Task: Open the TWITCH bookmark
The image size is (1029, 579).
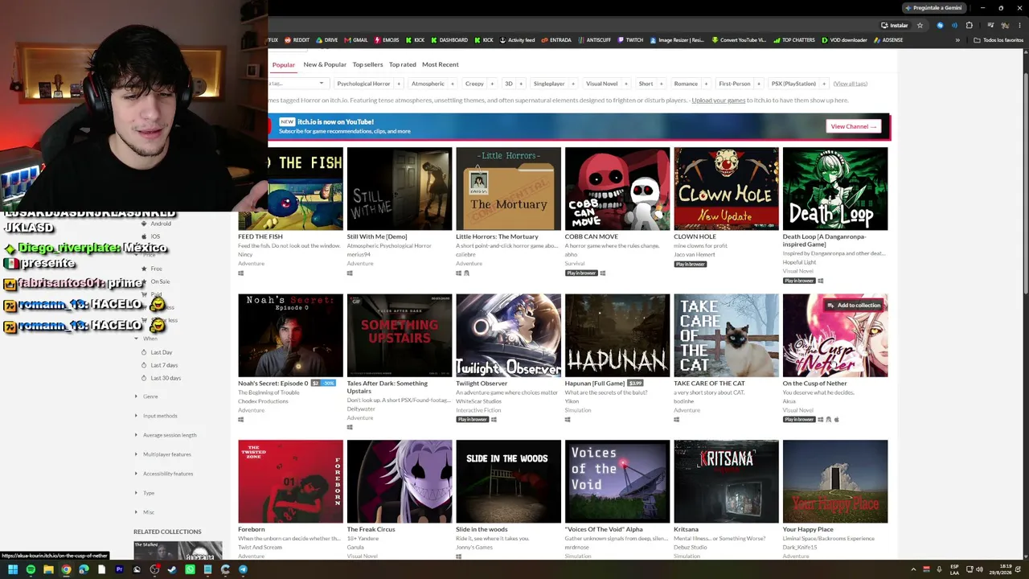Action: (x=630, y=40)
